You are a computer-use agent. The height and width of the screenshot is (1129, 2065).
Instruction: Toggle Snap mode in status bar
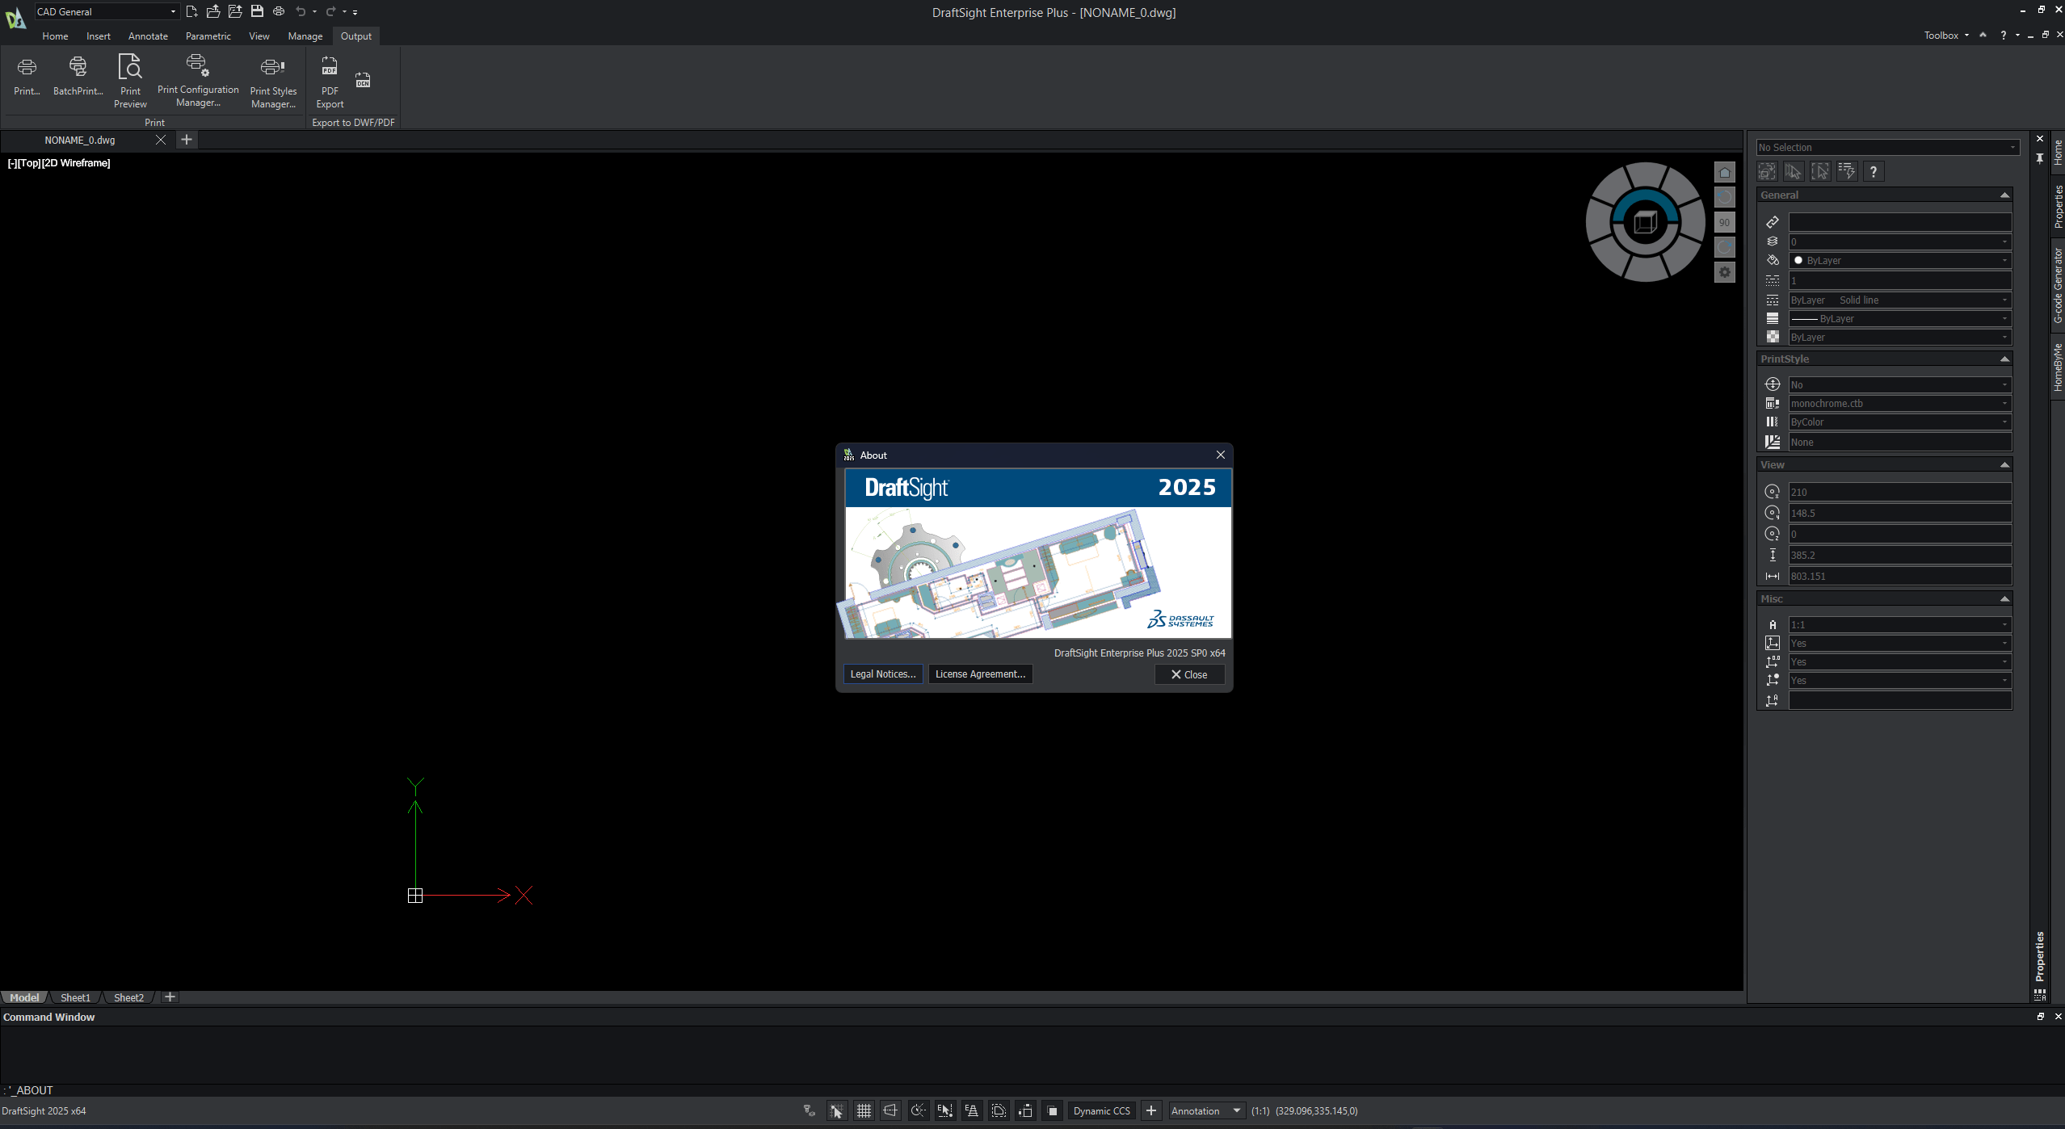[x=836, y=1110]
